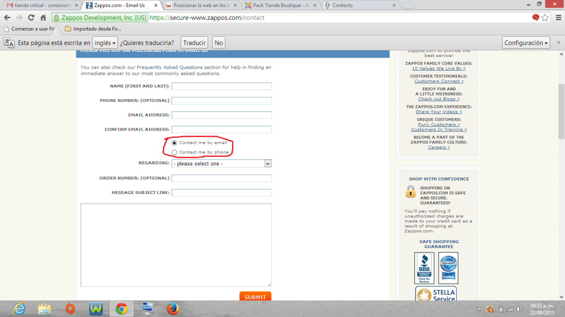The height and width of the screenshot is (317, 565).
Task: Switch to the Pack Tienda Boutique tab
Action: (x=280, y=6)
